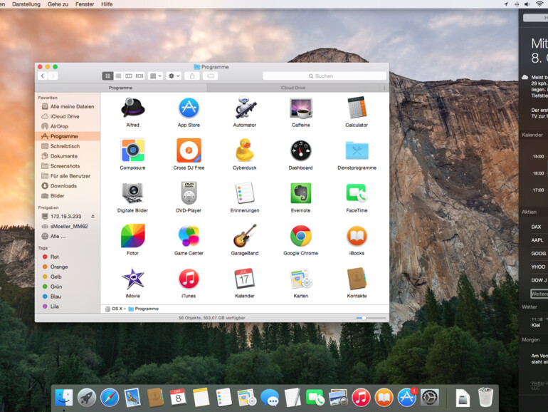Open iCloud Drive from sidebar
This screenshot has width=548, height=412.
tap(68, 116)
